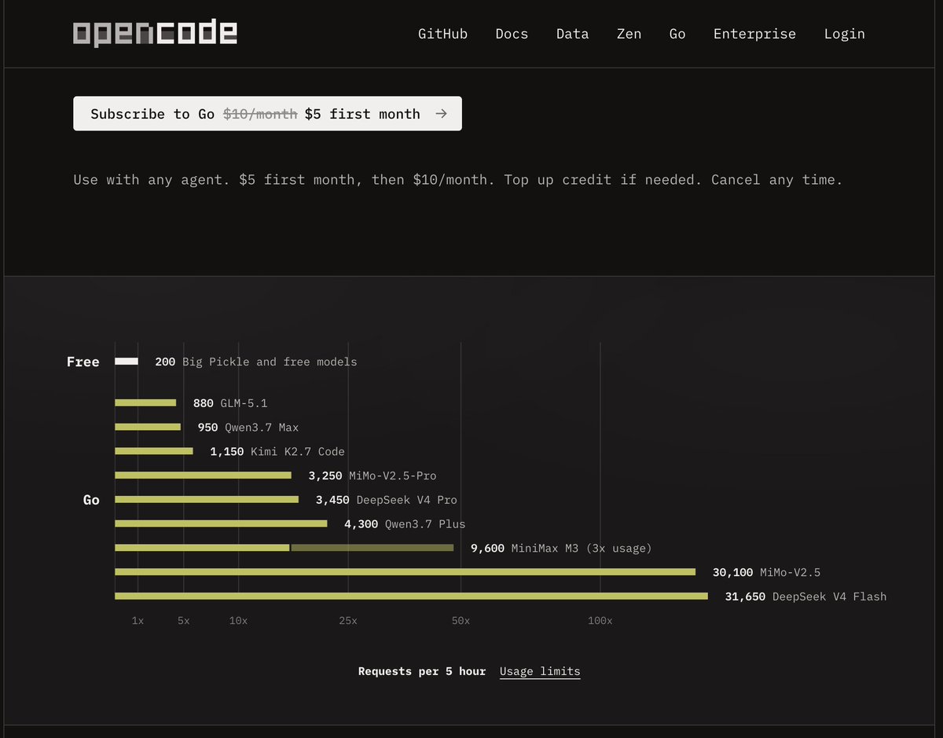Image resolution: width=943 pixels, height=738 pixels.
Task: Click the 25x axis label
Action: 348,621
